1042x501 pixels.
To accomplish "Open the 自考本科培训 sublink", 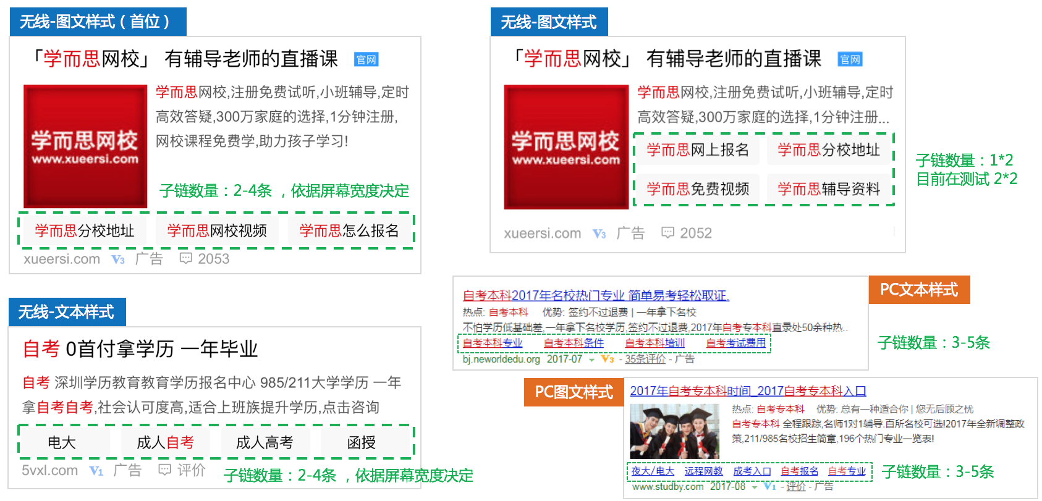I will [x=654, y=343].
